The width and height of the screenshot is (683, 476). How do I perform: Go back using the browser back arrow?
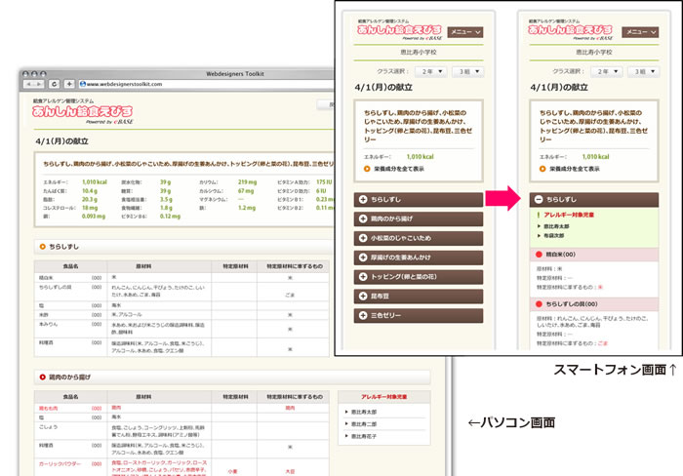29,84
